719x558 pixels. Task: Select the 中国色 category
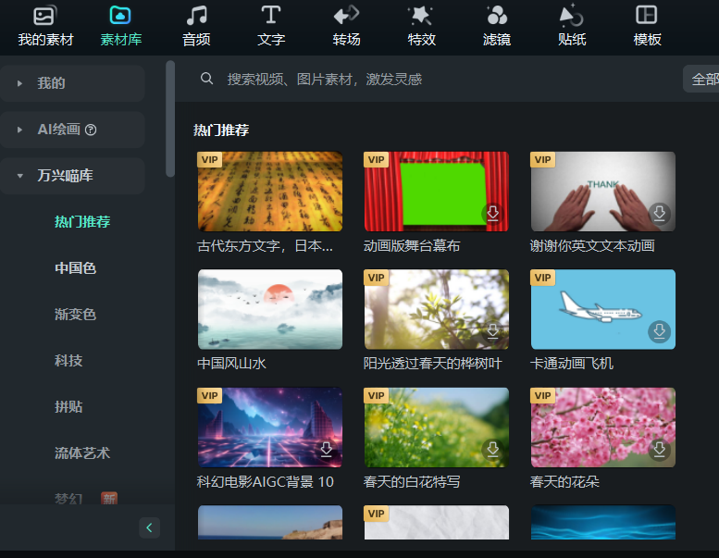pos(75,268)
